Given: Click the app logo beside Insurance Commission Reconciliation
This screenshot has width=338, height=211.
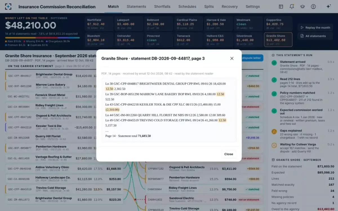Looking at the screenshot, I should tap(8, 6).
